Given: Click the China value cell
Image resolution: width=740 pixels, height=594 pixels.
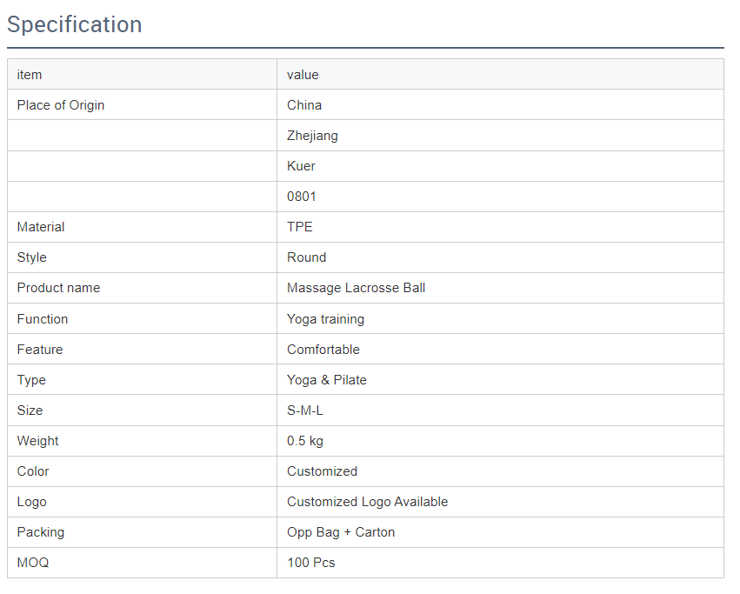Looking at the screenshot, I should pyautogui.click(x=304, y=105).
